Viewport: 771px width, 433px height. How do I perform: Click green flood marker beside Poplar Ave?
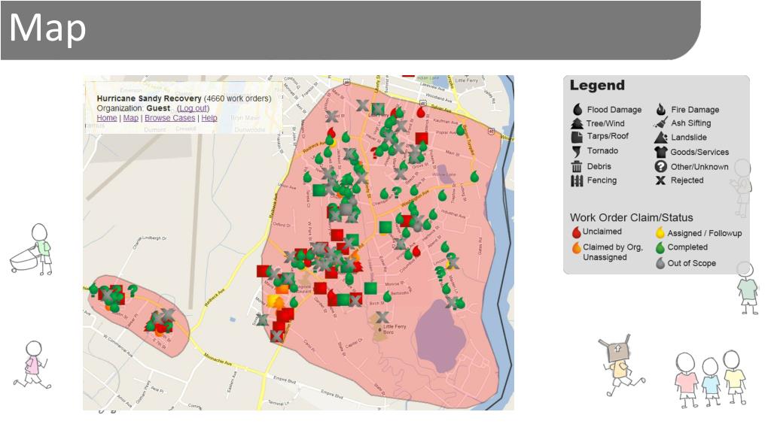pyautogui.click(x=460, y=129)
